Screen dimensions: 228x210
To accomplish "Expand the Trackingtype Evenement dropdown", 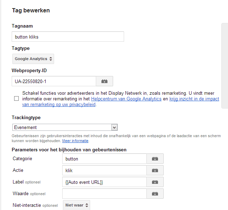I will tap(65, 127).
